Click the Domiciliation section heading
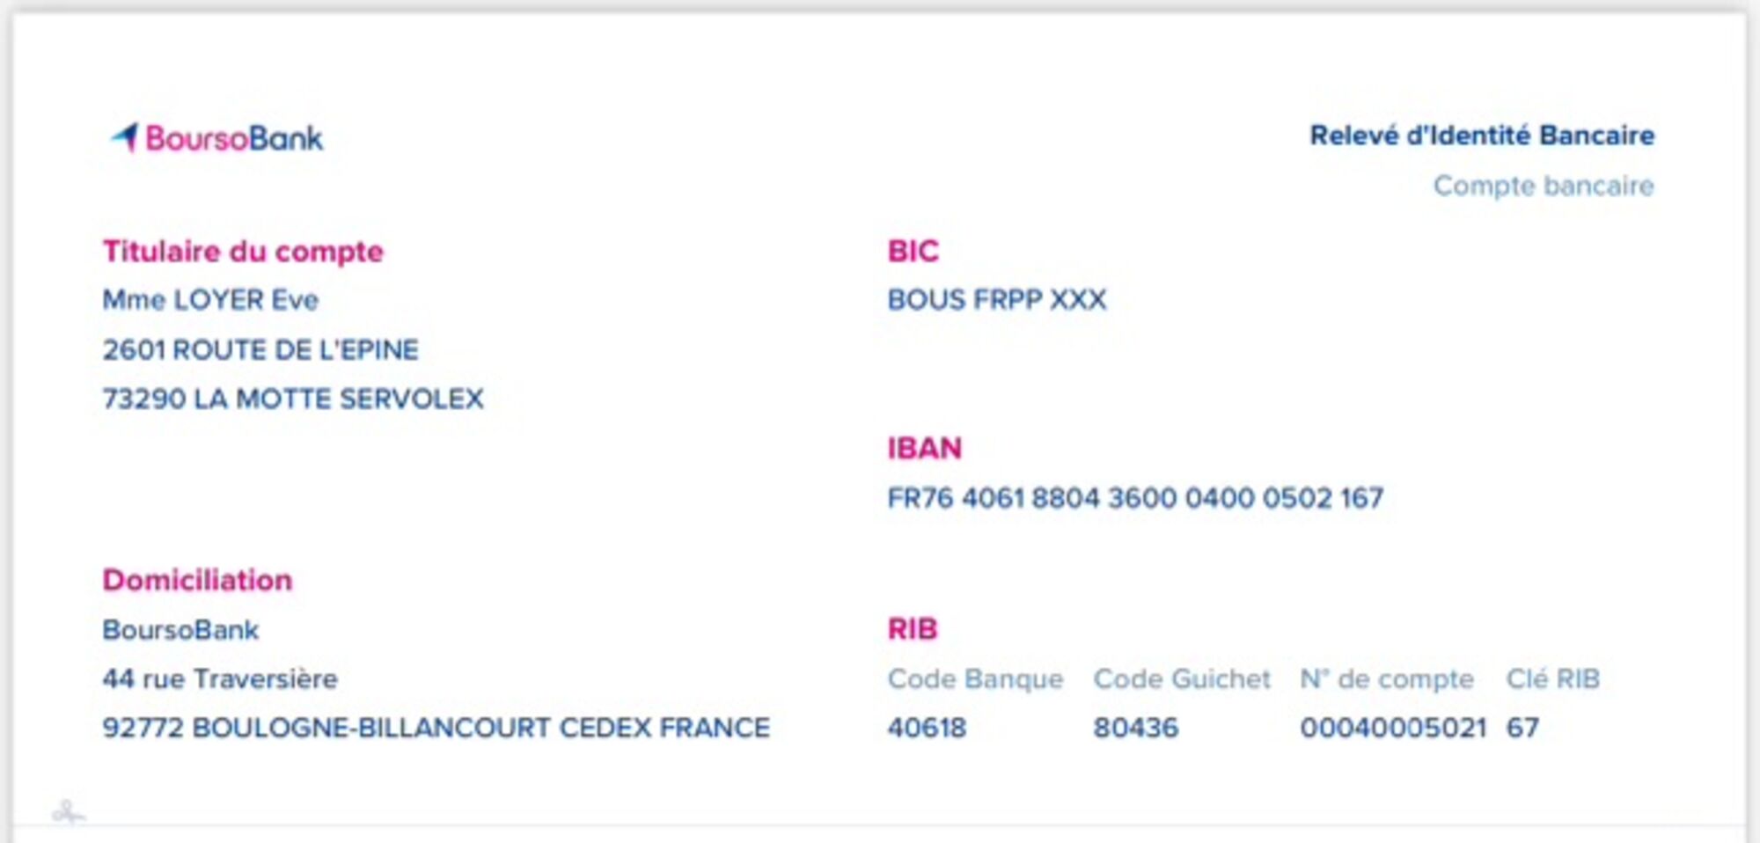 [197, 581]
